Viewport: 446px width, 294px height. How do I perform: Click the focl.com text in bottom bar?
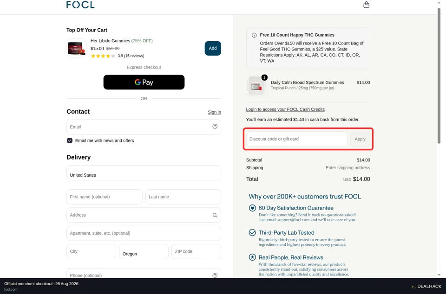(x=11, y=289)
